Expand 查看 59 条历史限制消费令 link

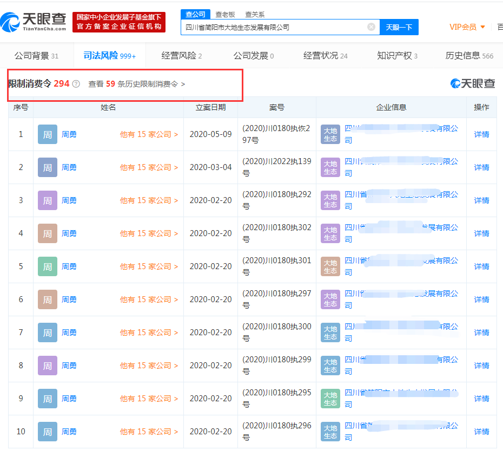pos(137,84)
